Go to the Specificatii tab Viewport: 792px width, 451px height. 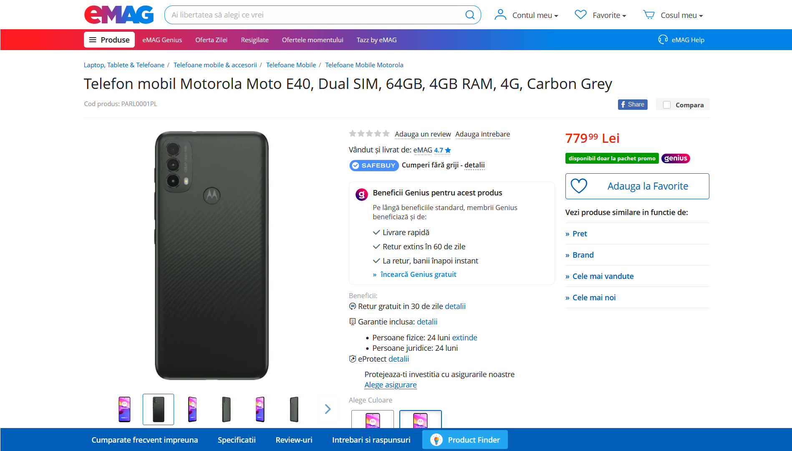[237, 440]
